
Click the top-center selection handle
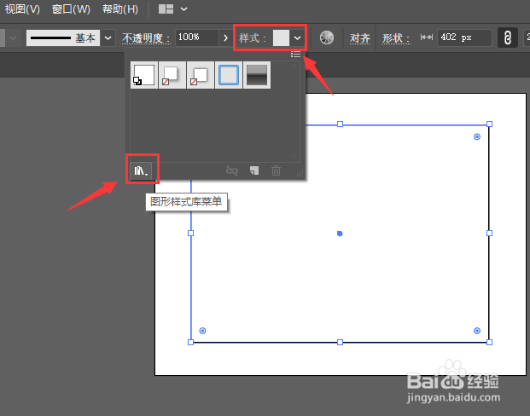(x=340, y=124)
